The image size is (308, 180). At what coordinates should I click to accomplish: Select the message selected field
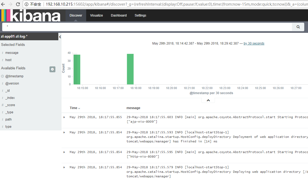[x=12, y=53]
